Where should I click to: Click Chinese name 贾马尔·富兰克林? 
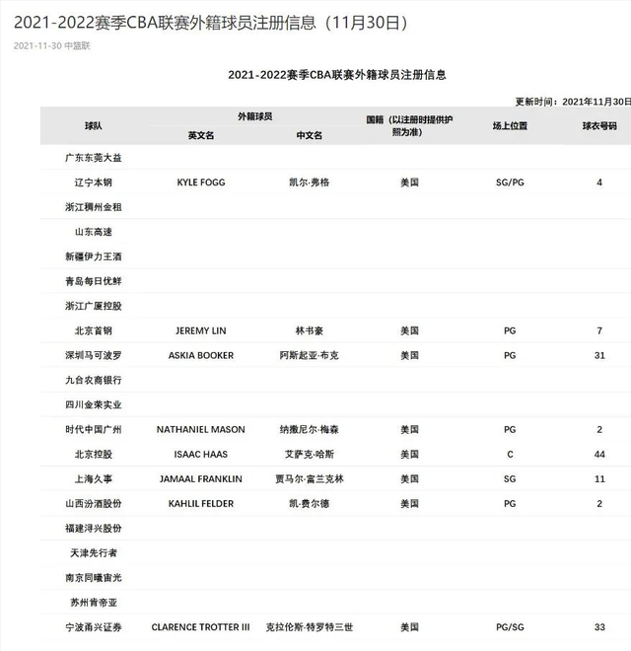point(310,479)
